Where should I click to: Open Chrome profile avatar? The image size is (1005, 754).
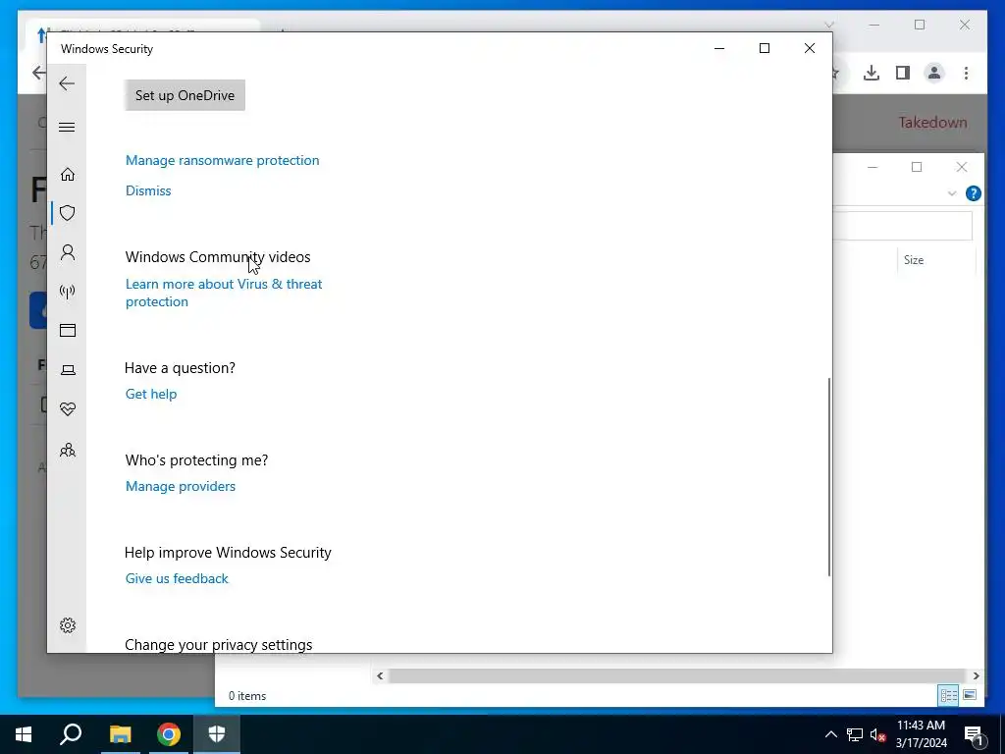(x=934, y=73)
